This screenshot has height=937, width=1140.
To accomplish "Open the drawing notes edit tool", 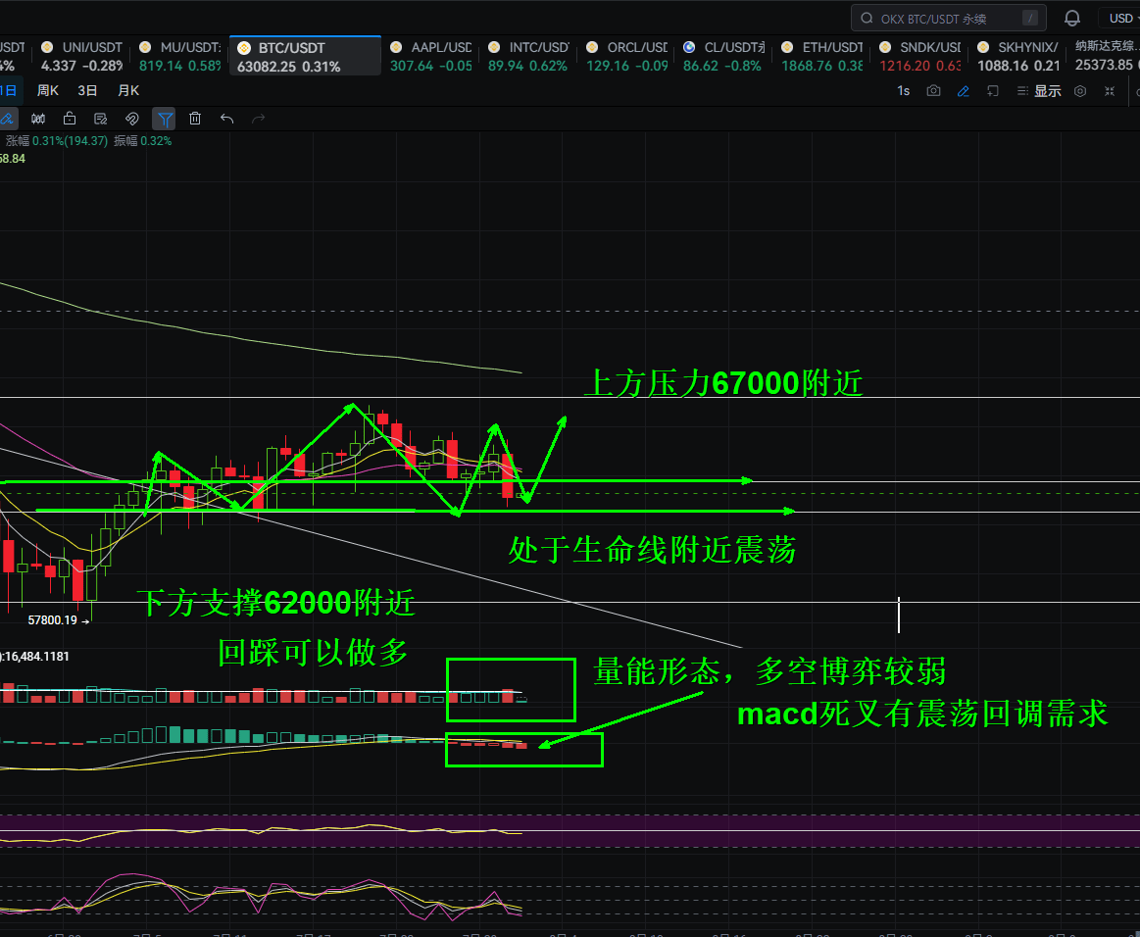I will 101,119.
